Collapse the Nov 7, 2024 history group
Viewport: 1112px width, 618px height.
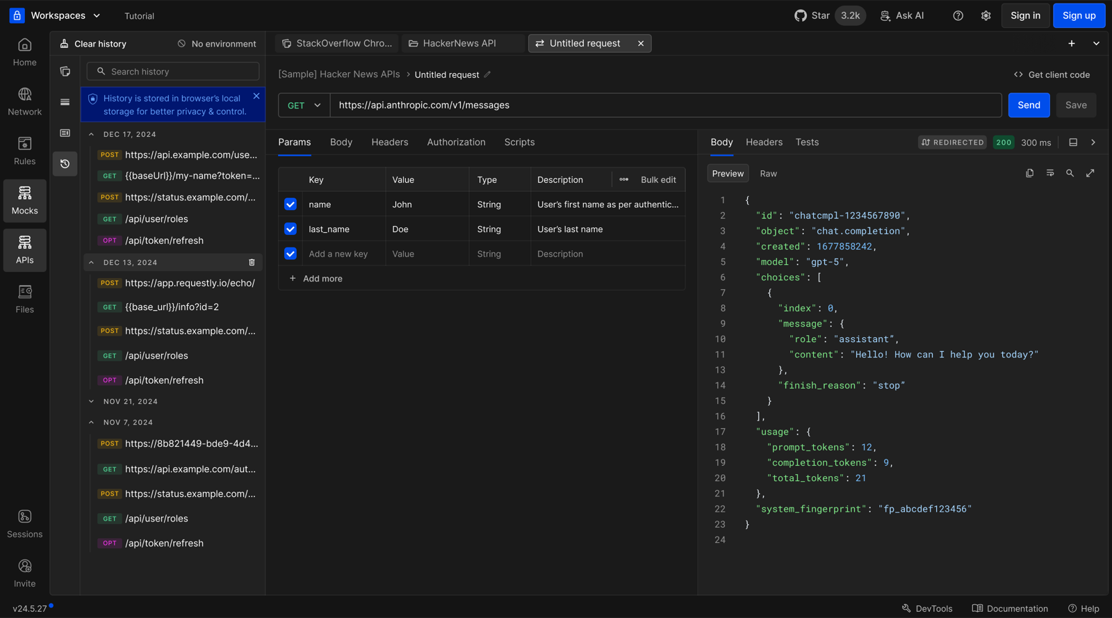tap(91, 422)
